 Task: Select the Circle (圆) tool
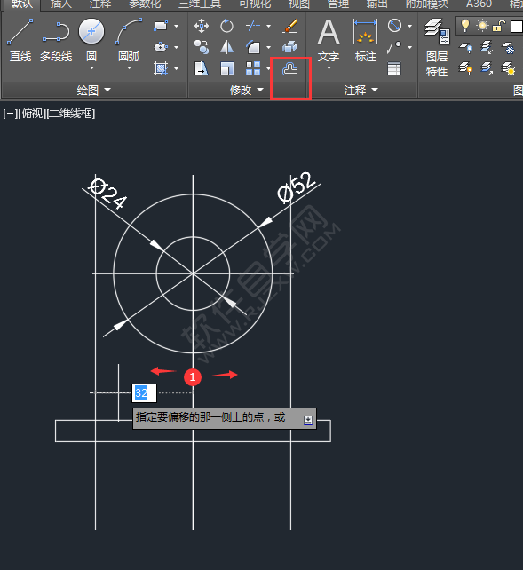click(91, 40)
